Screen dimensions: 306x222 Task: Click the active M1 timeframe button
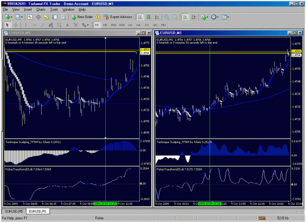click(97, 25)
